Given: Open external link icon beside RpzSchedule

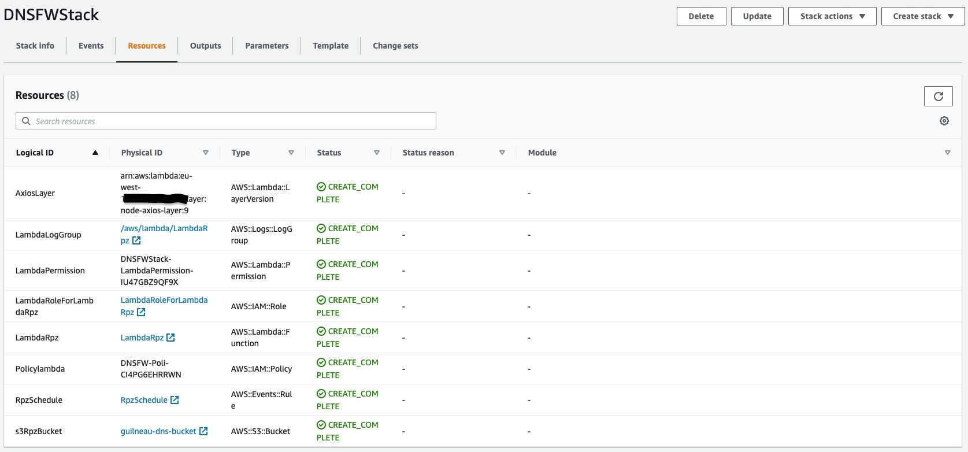Looking at the screenshot, I should tap(175, 400).
